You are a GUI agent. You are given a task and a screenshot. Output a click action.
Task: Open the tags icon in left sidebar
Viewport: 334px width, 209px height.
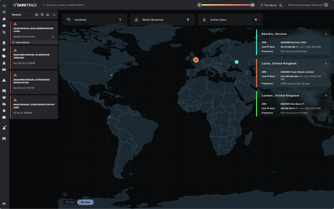tap(4, 56)
